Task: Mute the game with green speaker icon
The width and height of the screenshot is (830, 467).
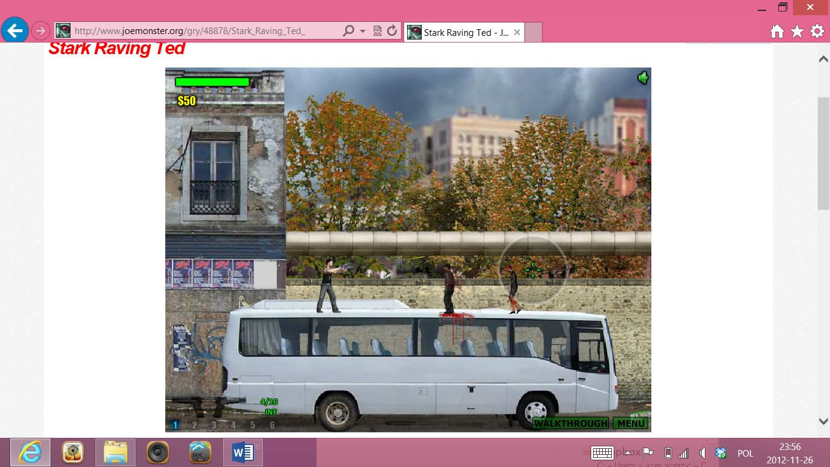Action: 643,78
